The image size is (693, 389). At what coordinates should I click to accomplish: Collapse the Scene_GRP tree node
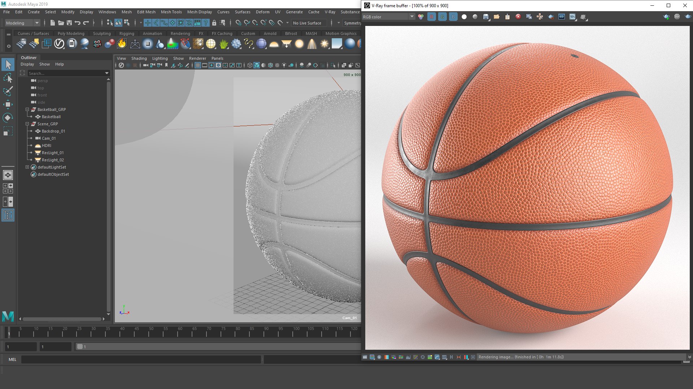click(x=27, y=124)
